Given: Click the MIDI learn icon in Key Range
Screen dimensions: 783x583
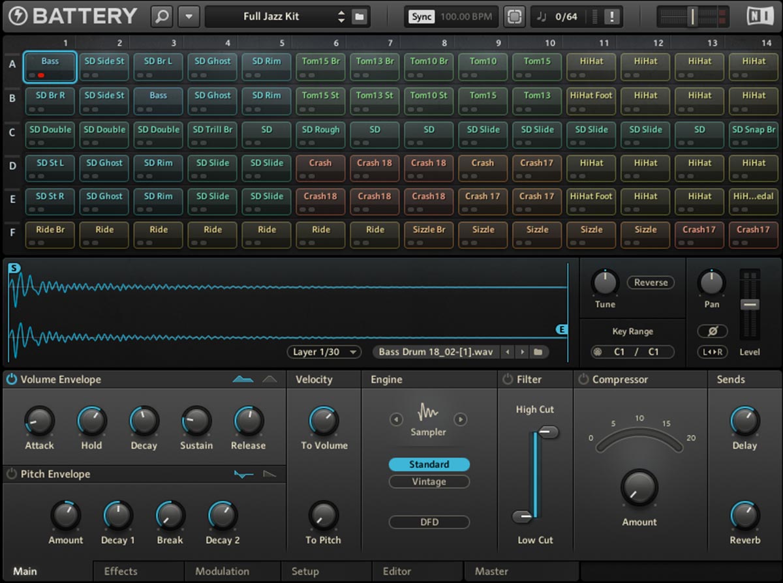Looking at the screenshot, I should pos(598,352).
